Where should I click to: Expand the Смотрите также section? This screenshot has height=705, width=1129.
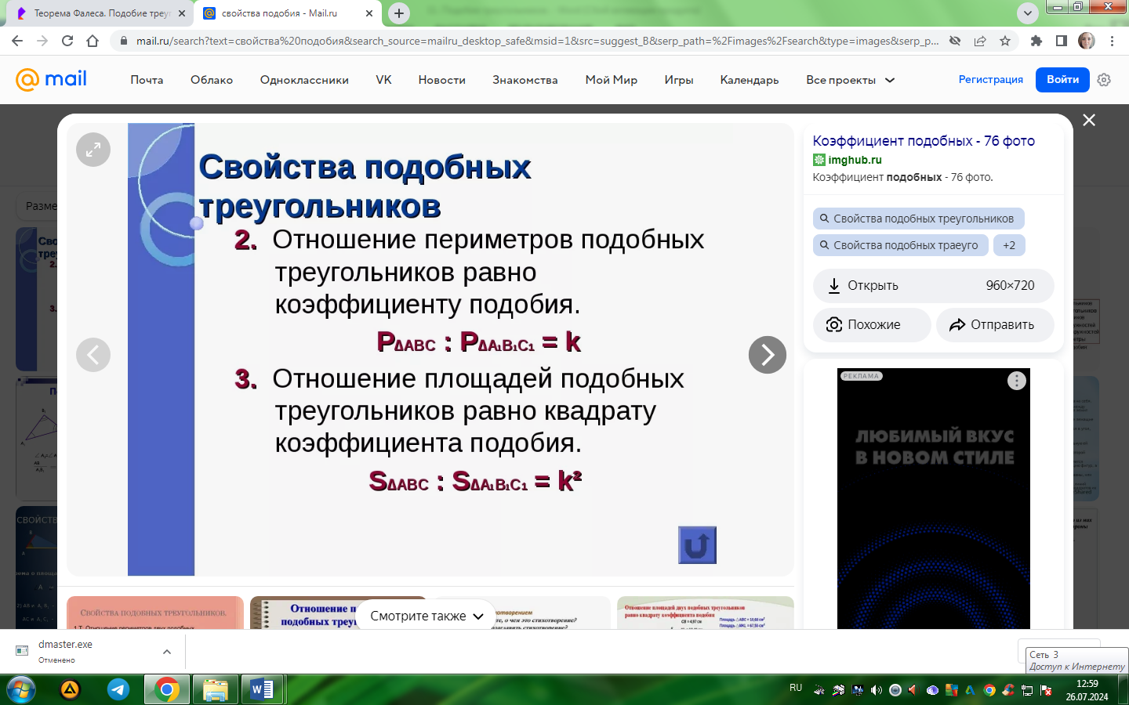point(427,616)
